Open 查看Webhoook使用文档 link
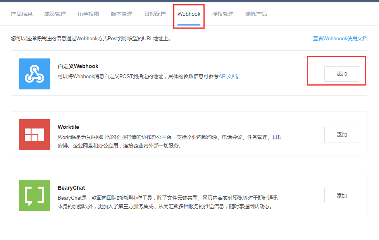Image resolution: width=379 pixels, height=240 pixels. [340, 38]
